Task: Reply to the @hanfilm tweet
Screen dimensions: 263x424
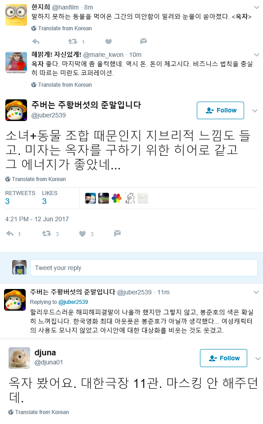Action: 36,42
